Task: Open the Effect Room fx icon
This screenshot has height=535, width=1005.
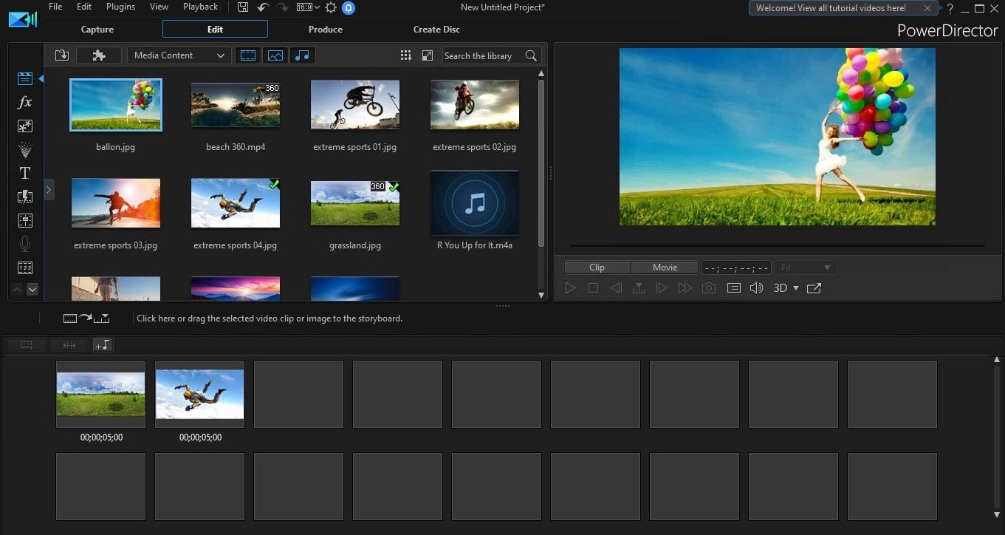Action: pyautogui.click(x=24, y=103)
